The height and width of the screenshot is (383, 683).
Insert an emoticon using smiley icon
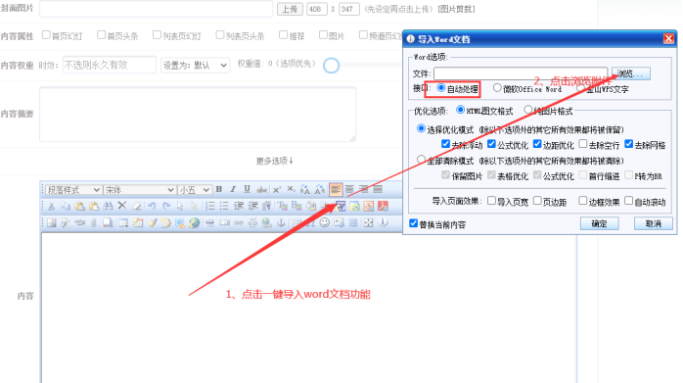[325, 222]
